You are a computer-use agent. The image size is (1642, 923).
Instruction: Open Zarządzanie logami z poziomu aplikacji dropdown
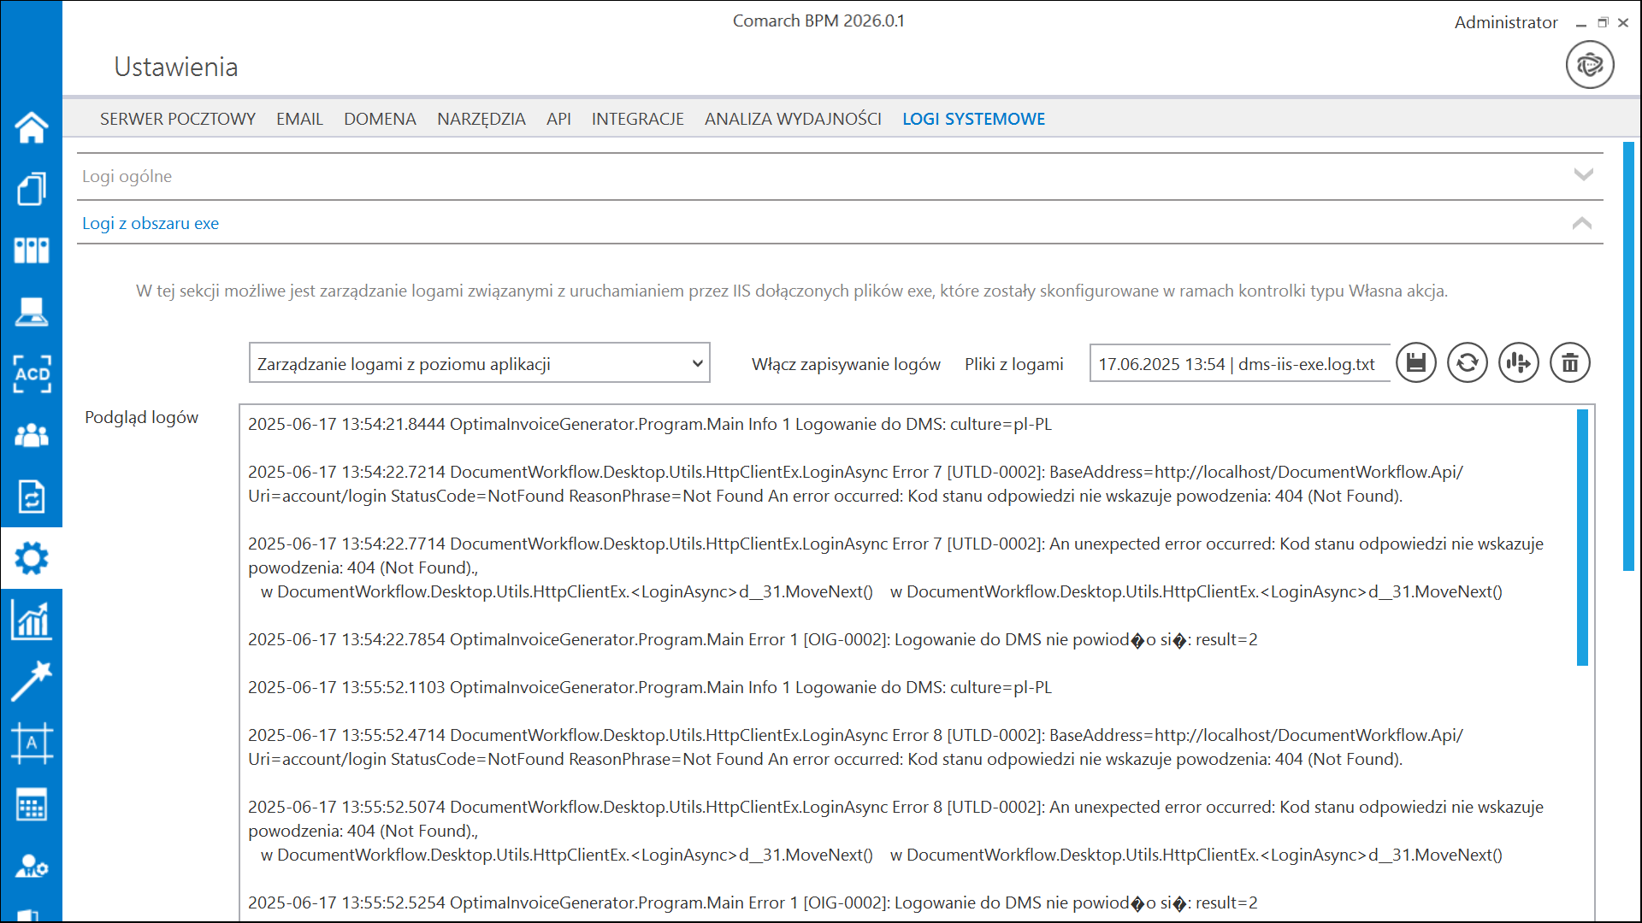[479, 363]
